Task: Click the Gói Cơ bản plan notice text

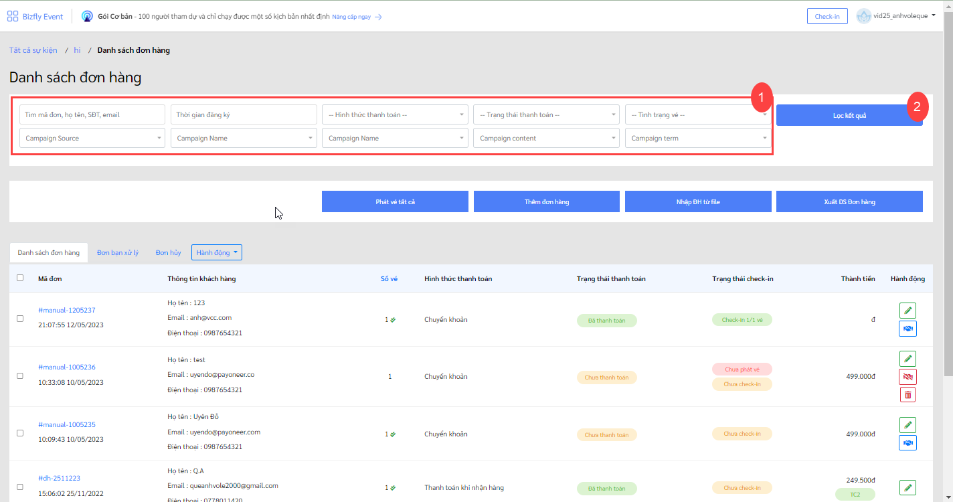Action: 214,16
